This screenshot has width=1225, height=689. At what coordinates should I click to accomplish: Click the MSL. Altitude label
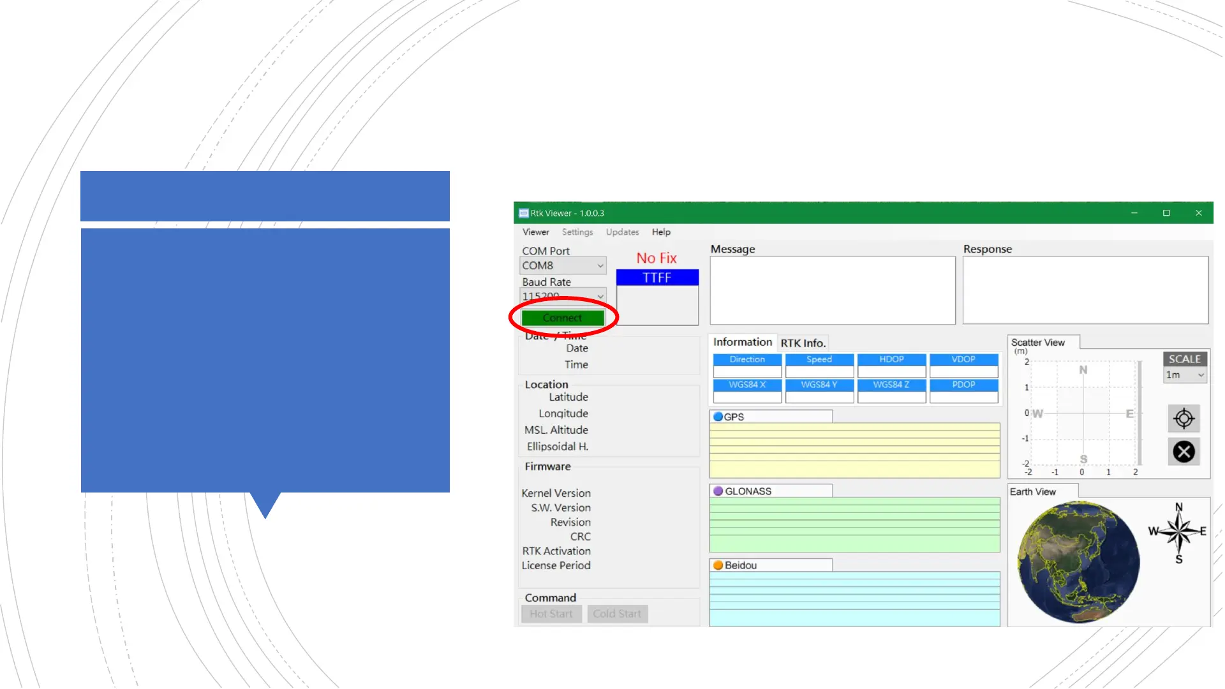(x=556, y=431)
